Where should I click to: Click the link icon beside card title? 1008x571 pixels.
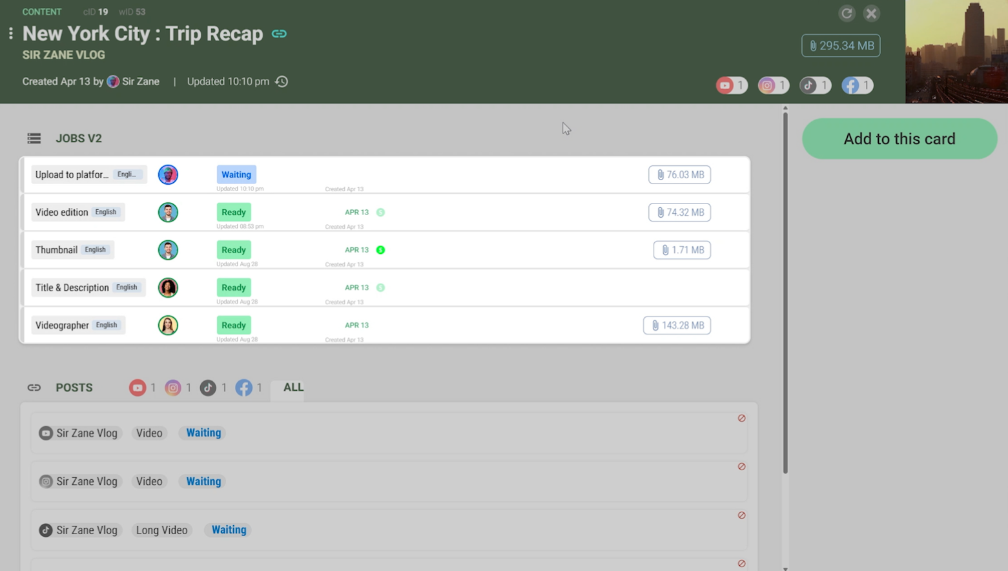point(279,34)
